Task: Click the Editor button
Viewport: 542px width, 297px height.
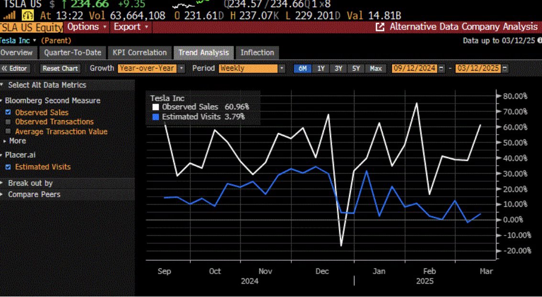Action: click(15, 69)
